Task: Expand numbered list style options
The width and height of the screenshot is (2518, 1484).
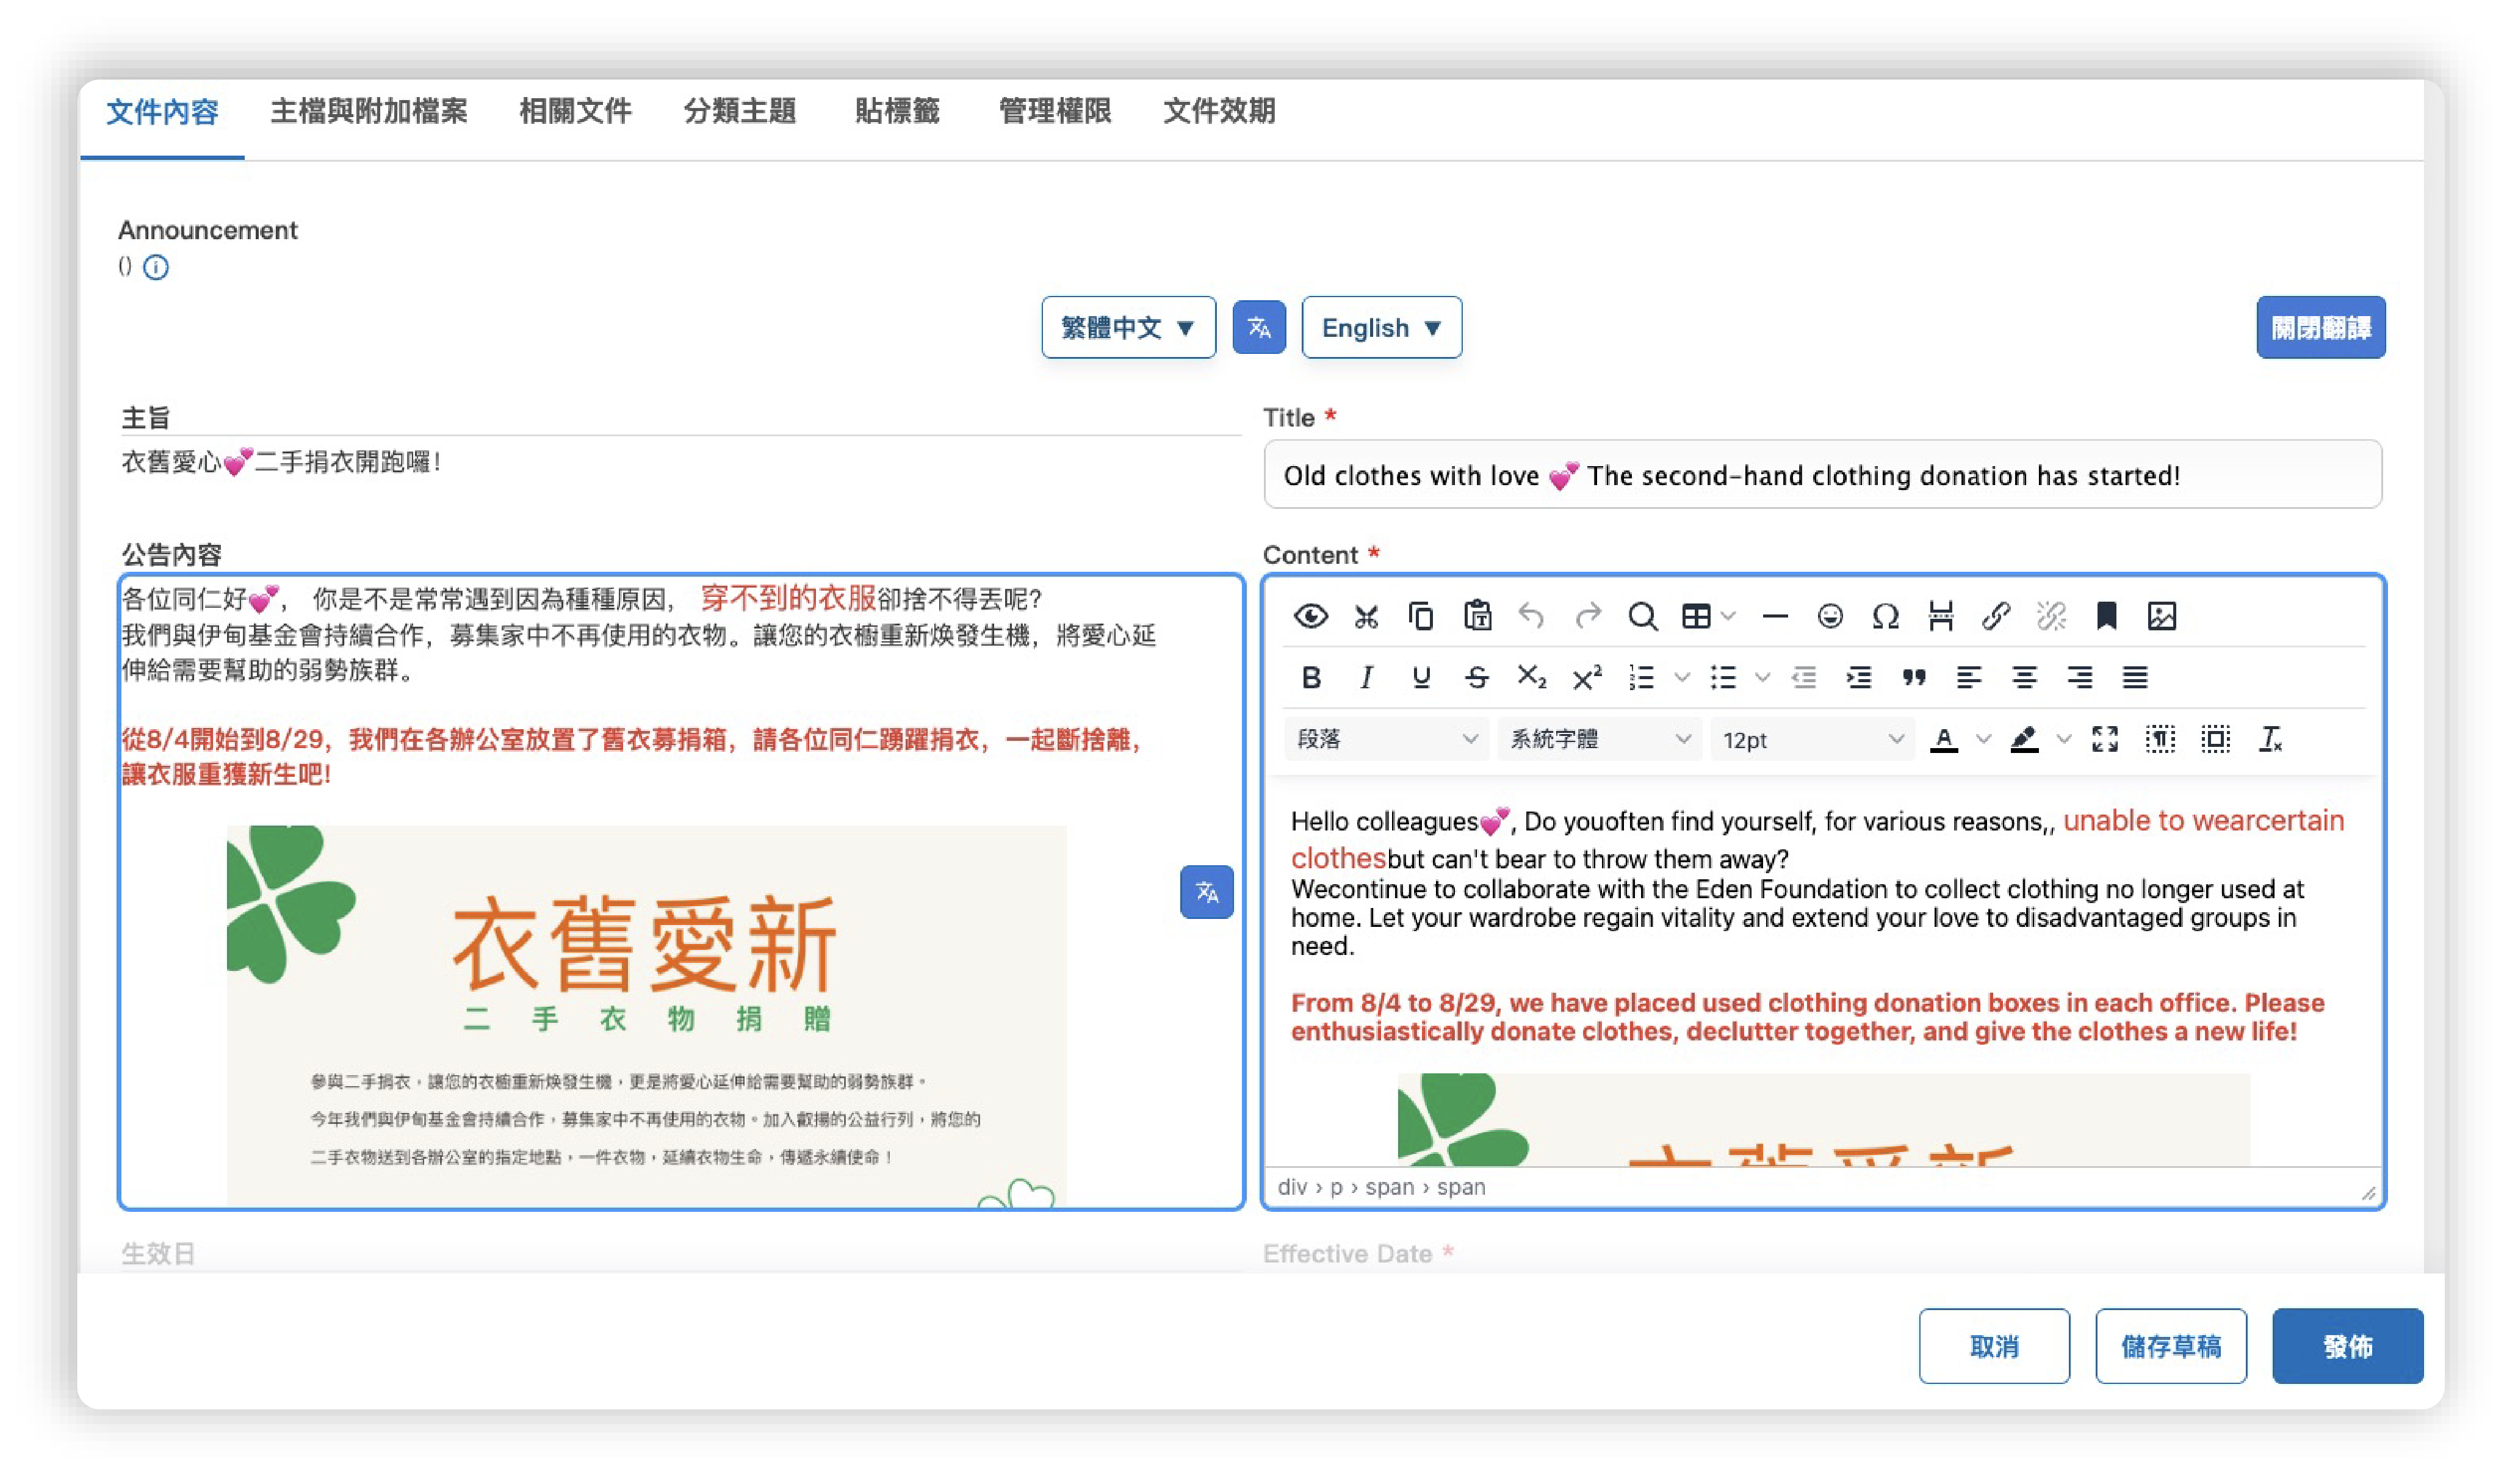Action: pyautogui.click(x=1682, y=678)
